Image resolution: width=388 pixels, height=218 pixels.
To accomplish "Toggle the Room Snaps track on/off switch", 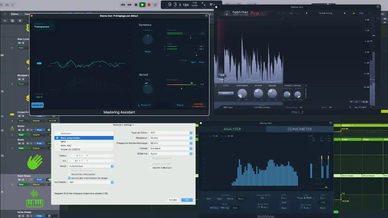I will [49, 180].
